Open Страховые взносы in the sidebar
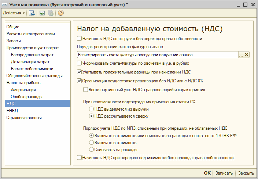 [x=24, y=118]
